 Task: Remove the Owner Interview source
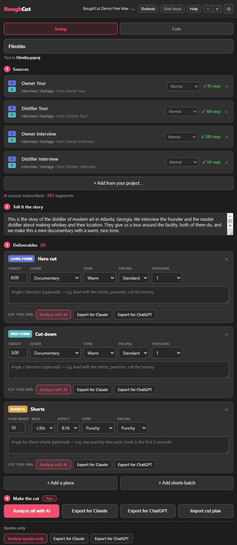click(227, 137)
